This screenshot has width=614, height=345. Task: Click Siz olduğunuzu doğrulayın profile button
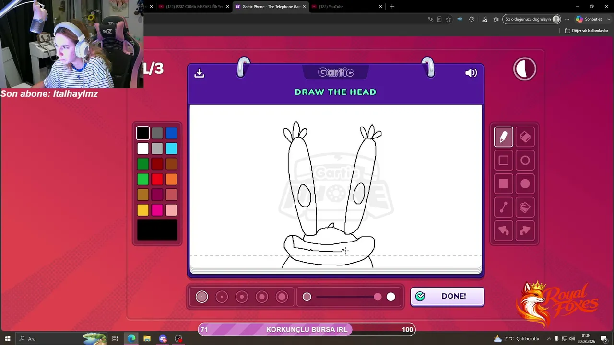532,19
